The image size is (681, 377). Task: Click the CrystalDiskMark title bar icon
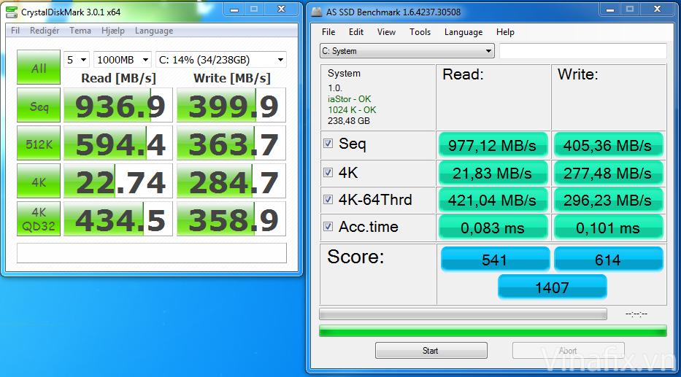tap(12, 12)
